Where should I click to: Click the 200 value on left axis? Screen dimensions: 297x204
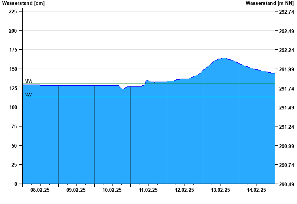coord(13,31)
